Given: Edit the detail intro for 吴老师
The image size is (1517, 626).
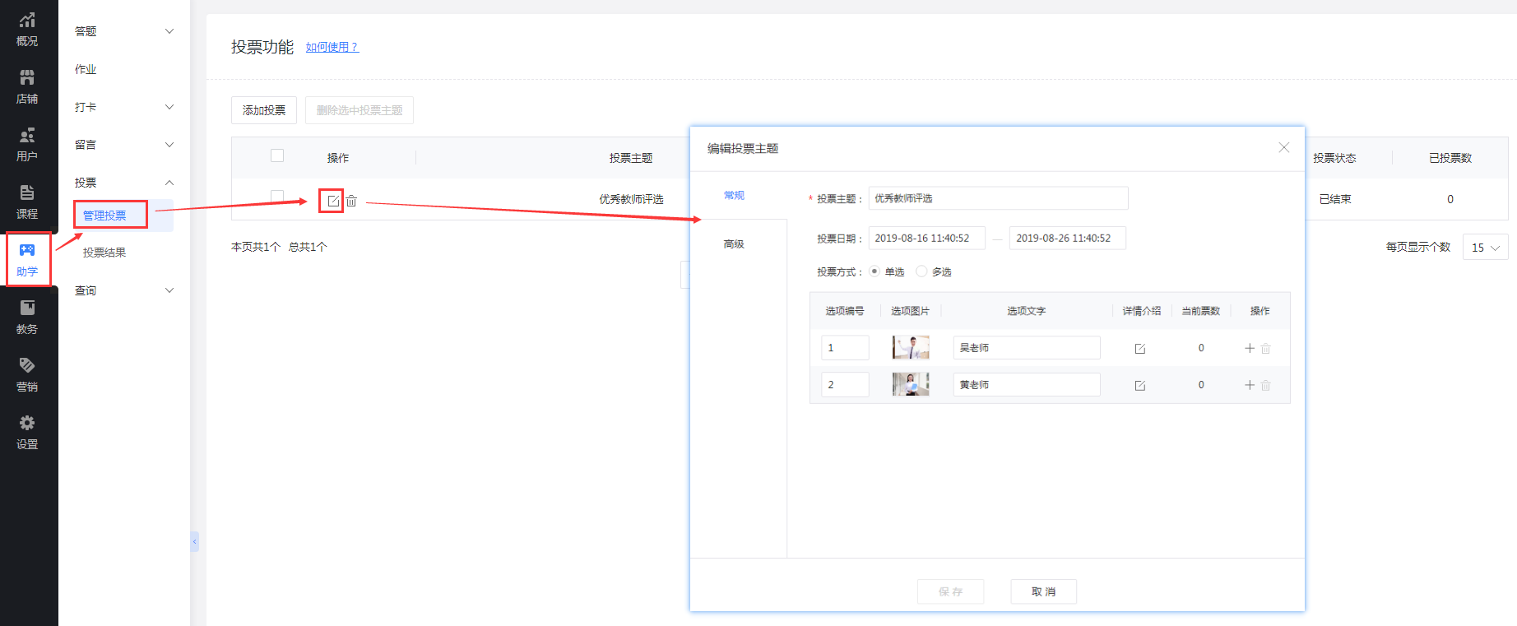Looking at the screenshot, I should (x=1140, y=349).
